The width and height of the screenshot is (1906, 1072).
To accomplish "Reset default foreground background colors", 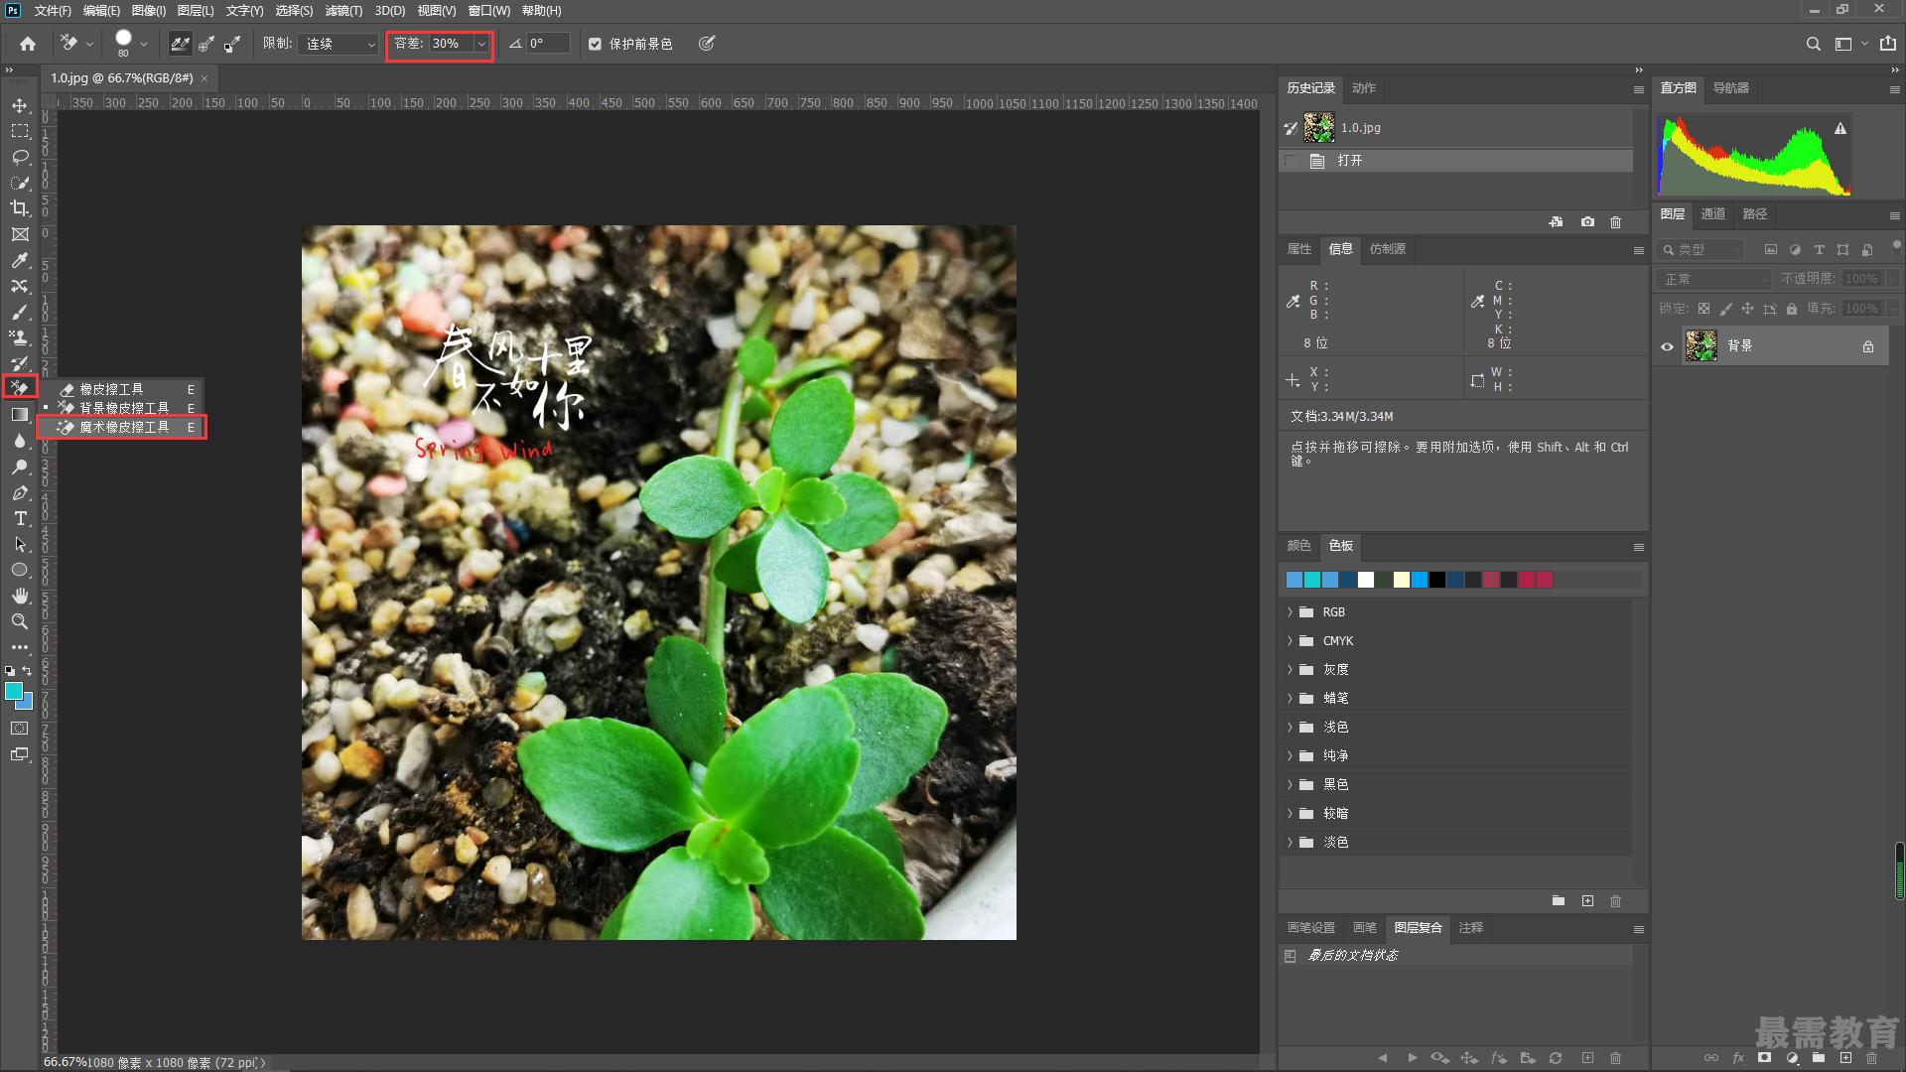I will click(x=10, y=671).
